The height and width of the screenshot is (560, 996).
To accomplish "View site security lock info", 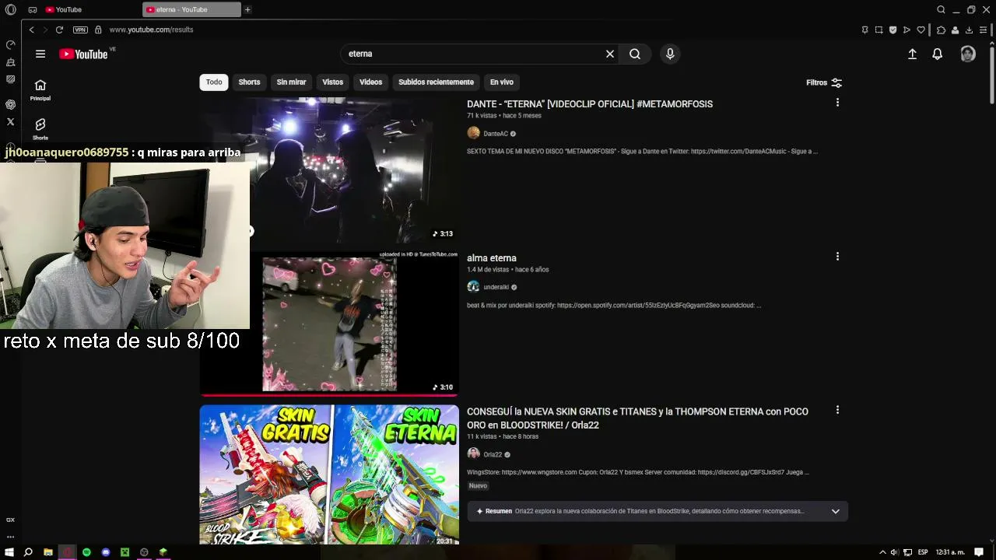I will (98, 30).
